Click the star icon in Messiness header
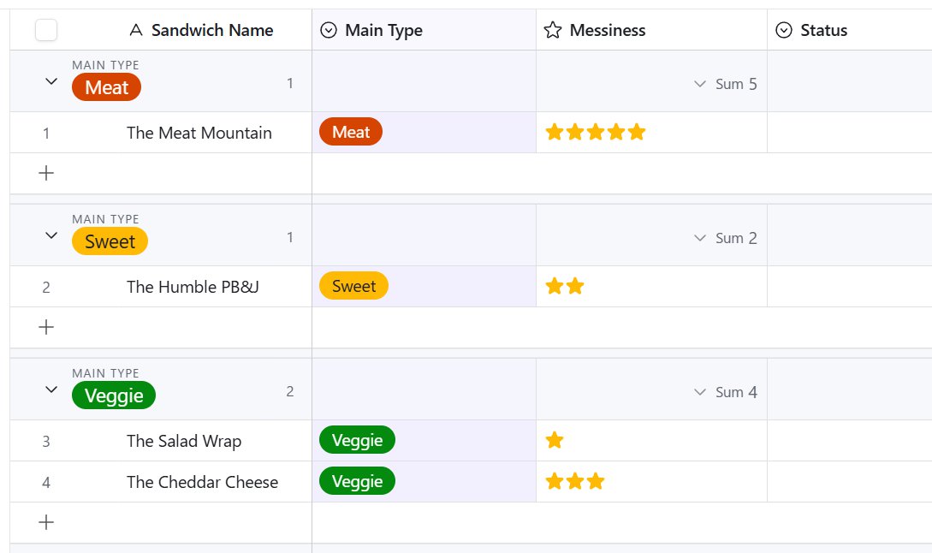Image resolution: width=932 pixels, height=553 pixels. [553, 30]
